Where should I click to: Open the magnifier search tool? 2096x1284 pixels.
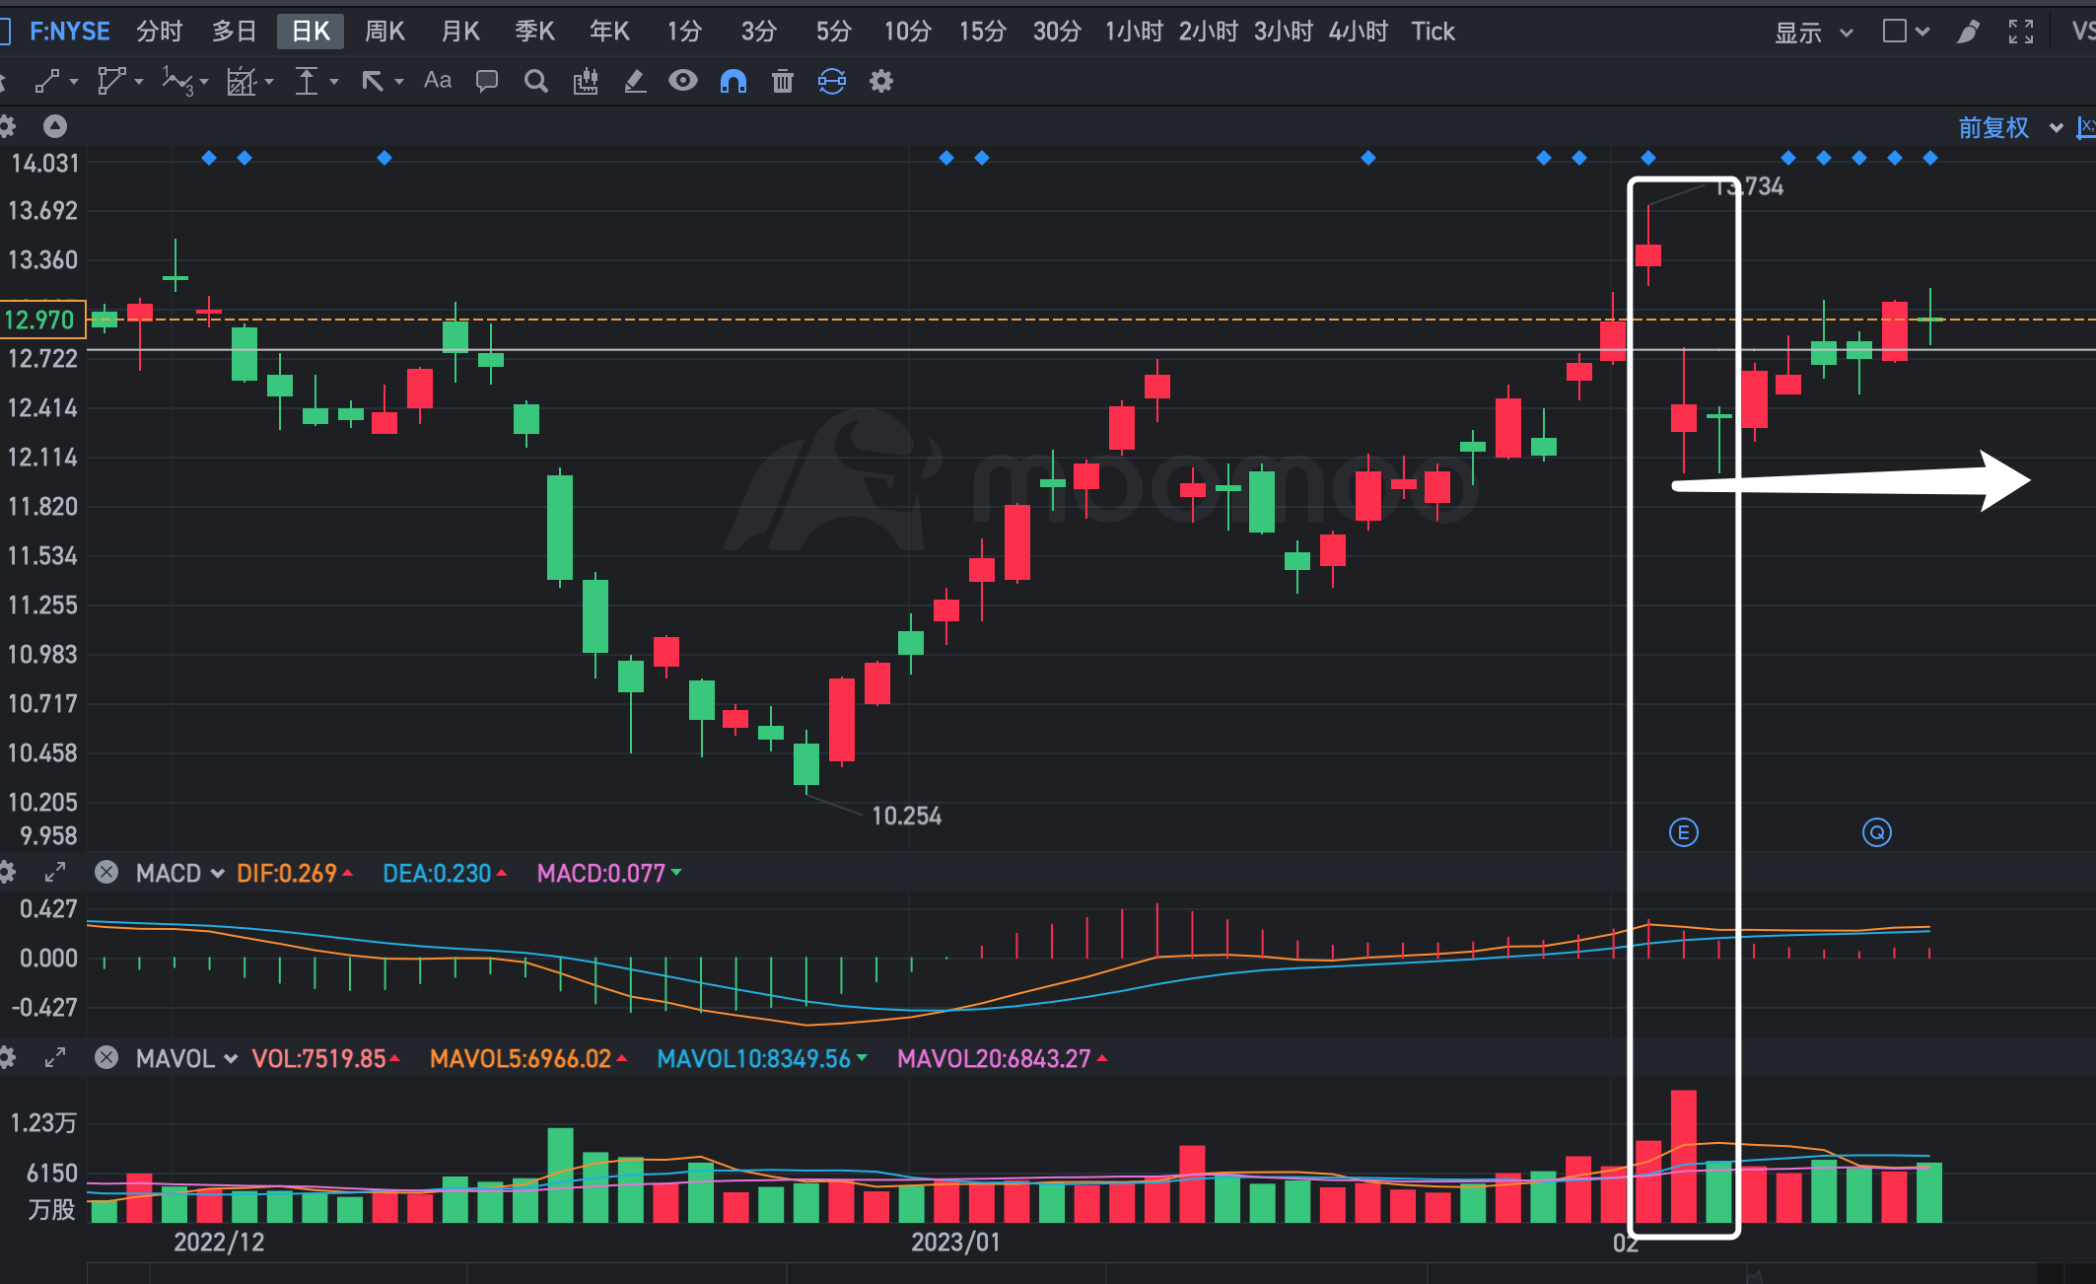tap(535, 81)
